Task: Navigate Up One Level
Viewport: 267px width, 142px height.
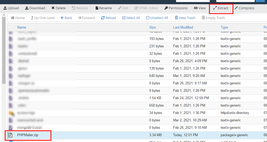Action: coord(43,18)
